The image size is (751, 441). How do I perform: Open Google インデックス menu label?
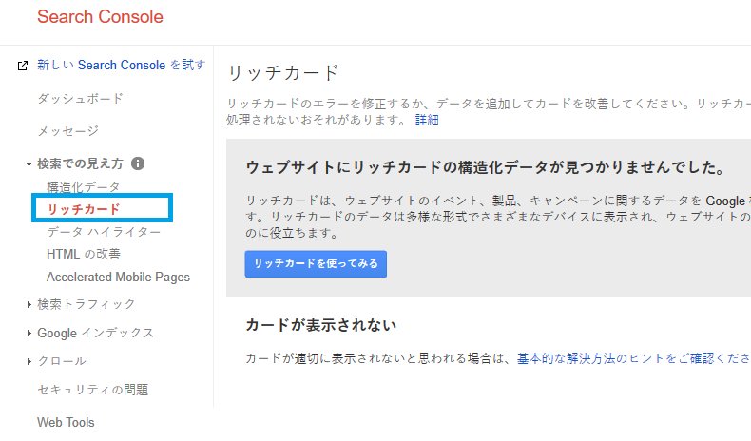pos(95,334)
